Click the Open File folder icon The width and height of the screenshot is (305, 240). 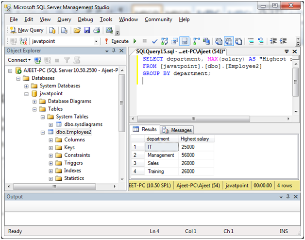point(77,30)
